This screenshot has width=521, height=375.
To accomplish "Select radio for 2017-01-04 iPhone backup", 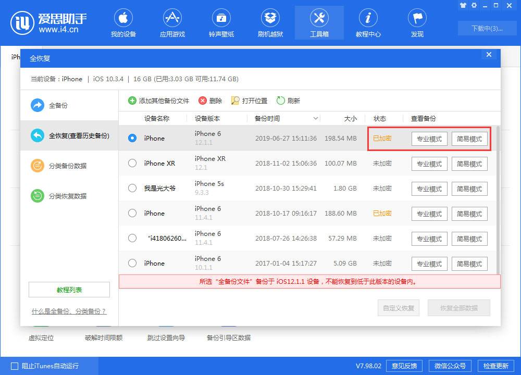I will point(132,263).
